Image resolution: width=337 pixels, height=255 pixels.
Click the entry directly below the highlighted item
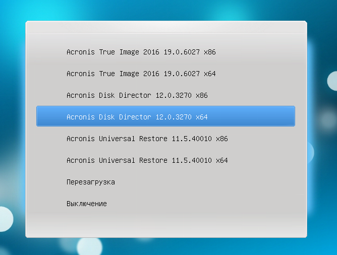click(x=147, y=139)
